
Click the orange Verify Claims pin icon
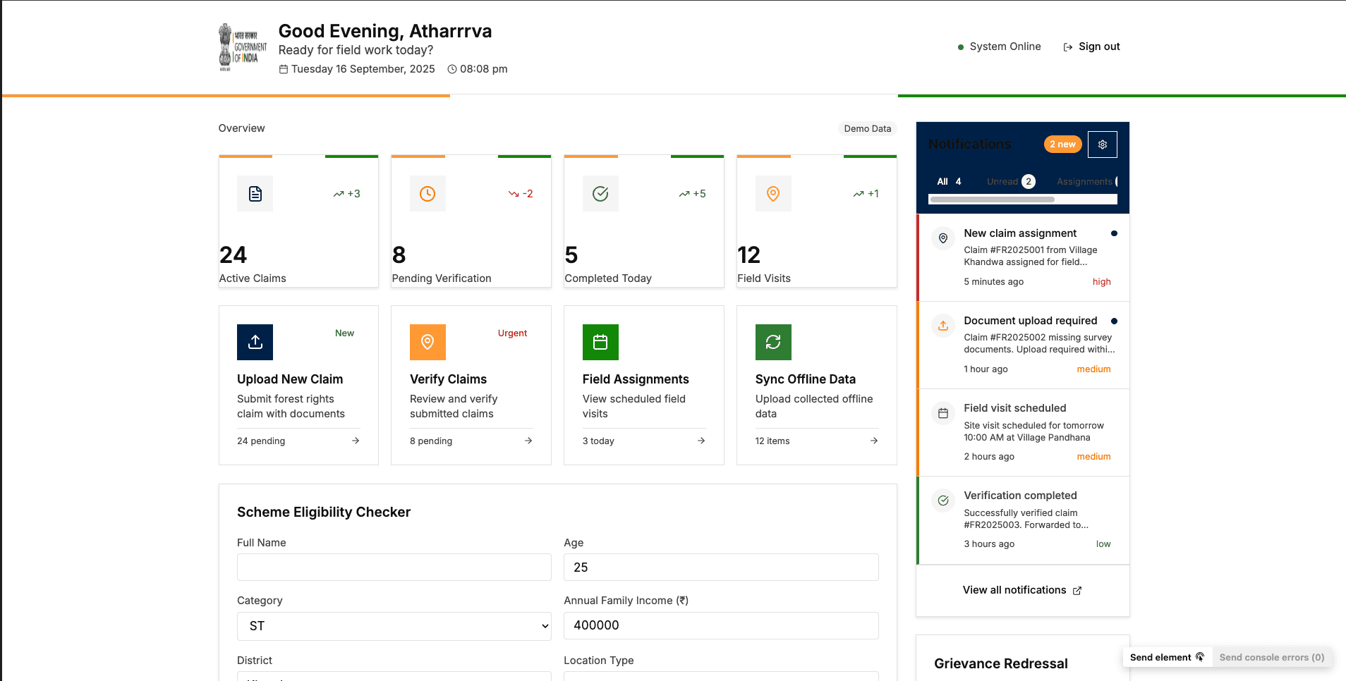point(428,342)
